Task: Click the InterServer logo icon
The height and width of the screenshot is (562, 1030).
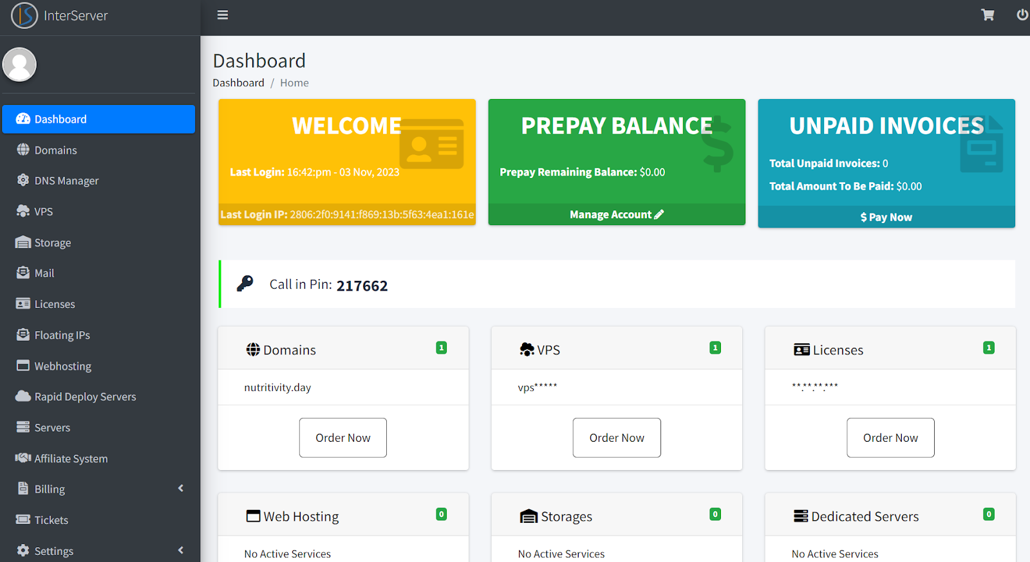Action: [24, 15]
